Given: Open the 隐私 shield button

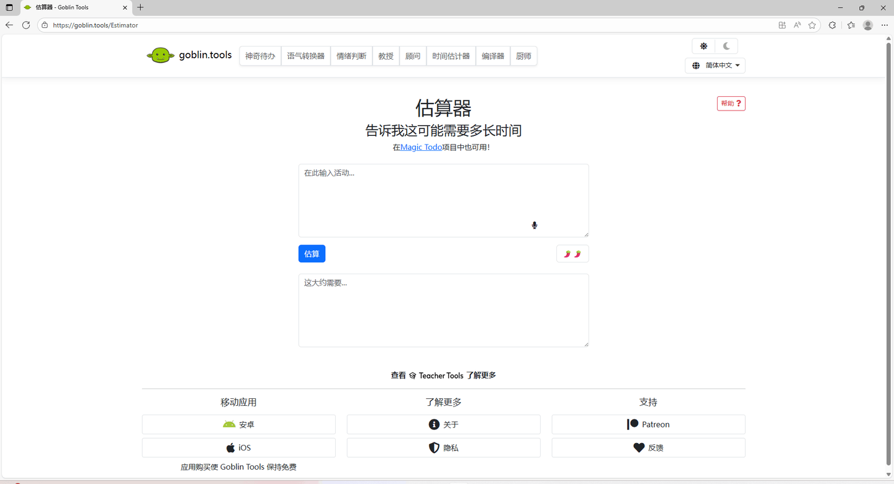Looking at the screenshot, I should pos(443,447).
